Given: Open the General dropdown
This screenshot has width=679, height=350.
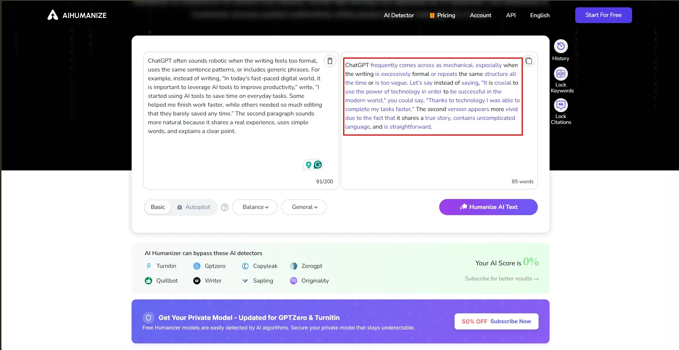Looking at the screenshot, I should tap(304, 207).
